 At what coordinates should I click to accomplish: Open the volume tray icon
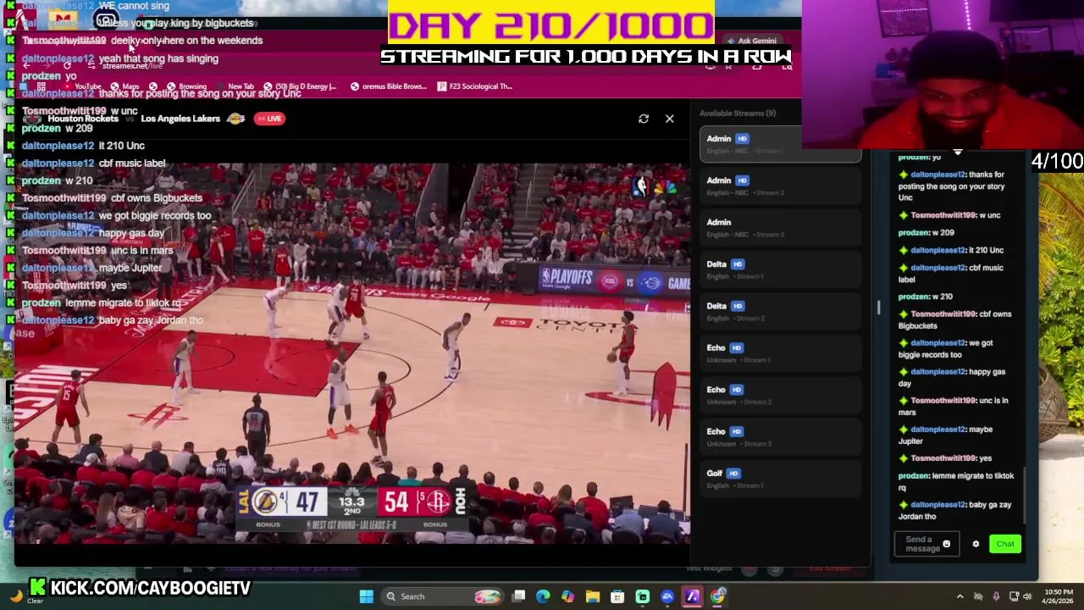pos(1027,596)
